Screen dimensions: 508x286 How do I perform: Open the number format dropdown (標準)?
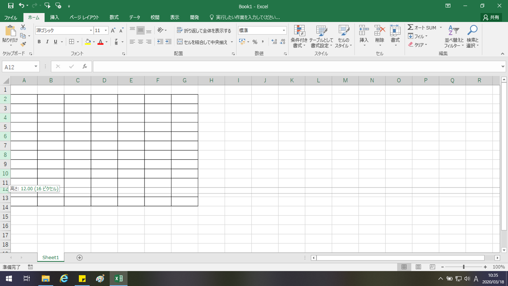(284, 31)
